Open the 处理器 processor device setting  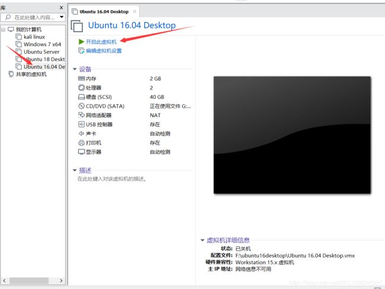[x=94, y=88]
